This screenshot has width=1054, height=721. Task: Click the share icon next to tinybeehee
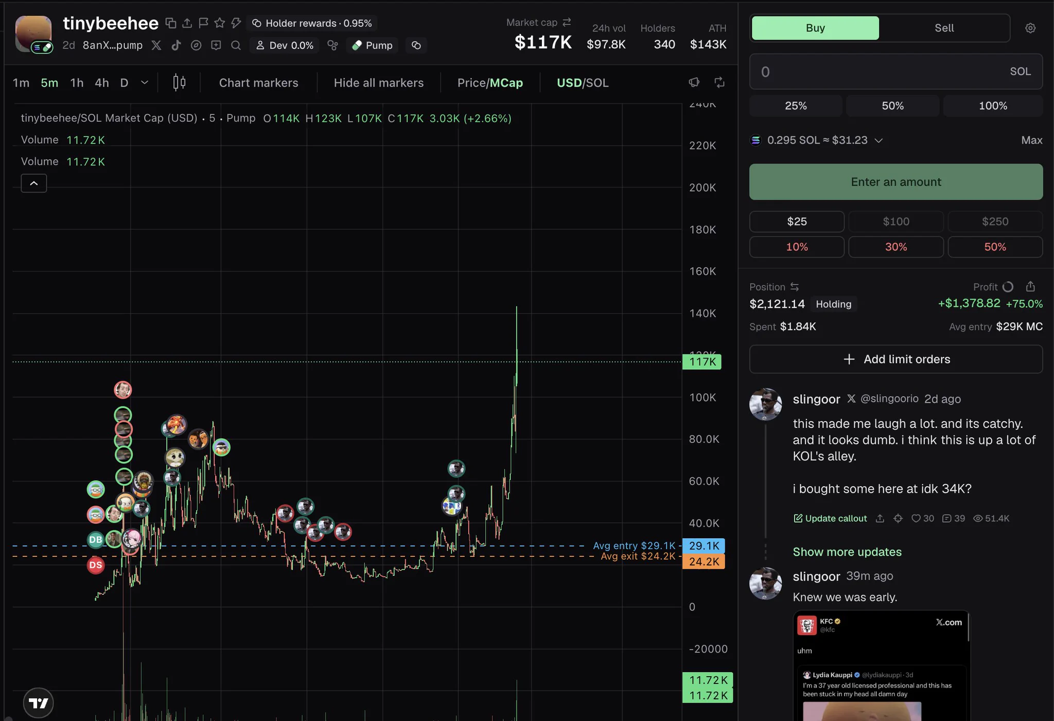pos(187,23)
